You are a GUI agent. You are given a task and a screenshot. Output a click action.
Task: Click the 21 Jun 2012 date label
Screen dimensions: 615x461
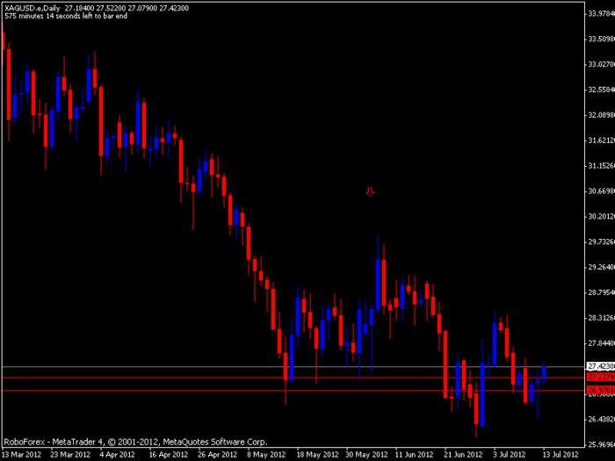point(463,455)
